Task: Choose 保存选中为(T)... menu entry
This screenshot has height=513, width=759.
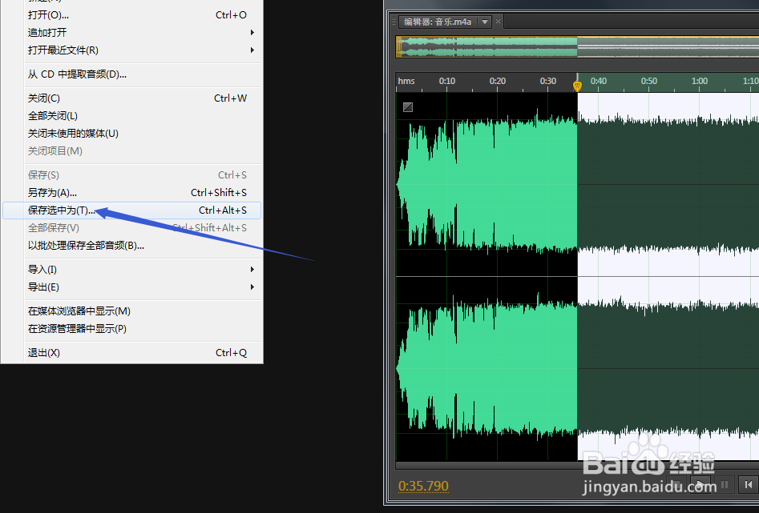Action: tap(132, 210)
